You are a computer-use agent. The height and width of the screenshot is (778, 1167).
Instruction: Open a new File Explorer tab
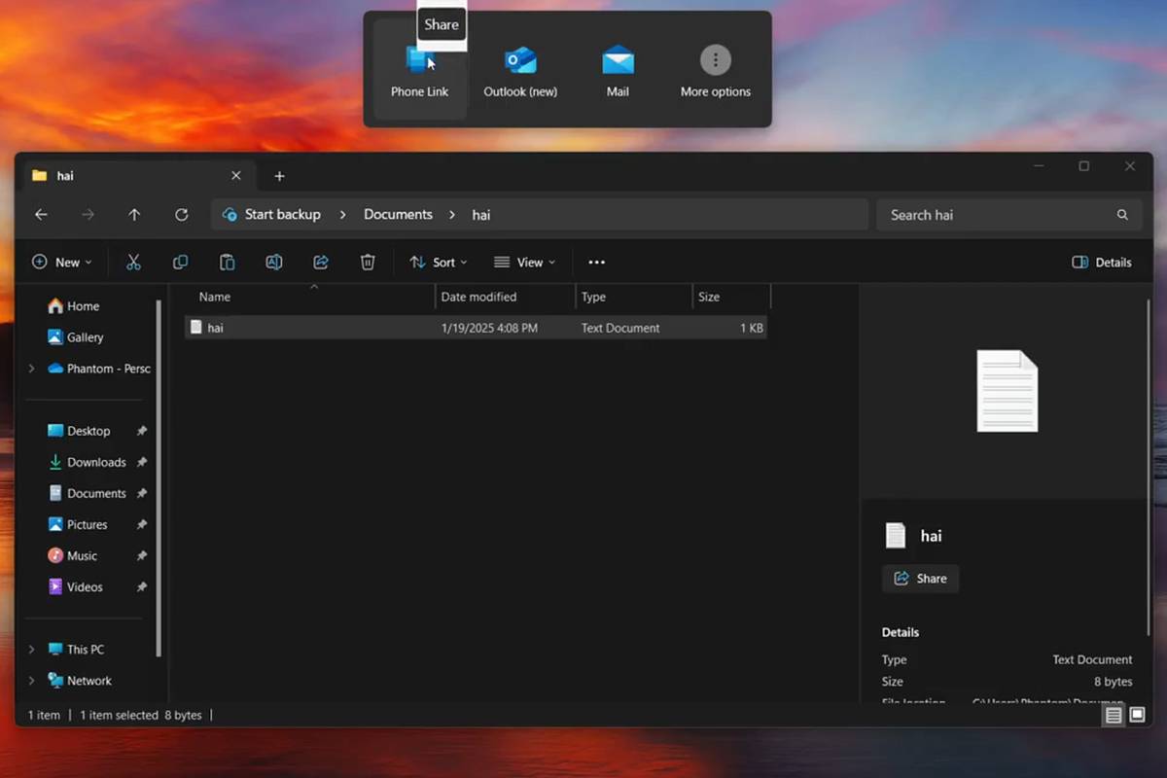pos(279,176)
